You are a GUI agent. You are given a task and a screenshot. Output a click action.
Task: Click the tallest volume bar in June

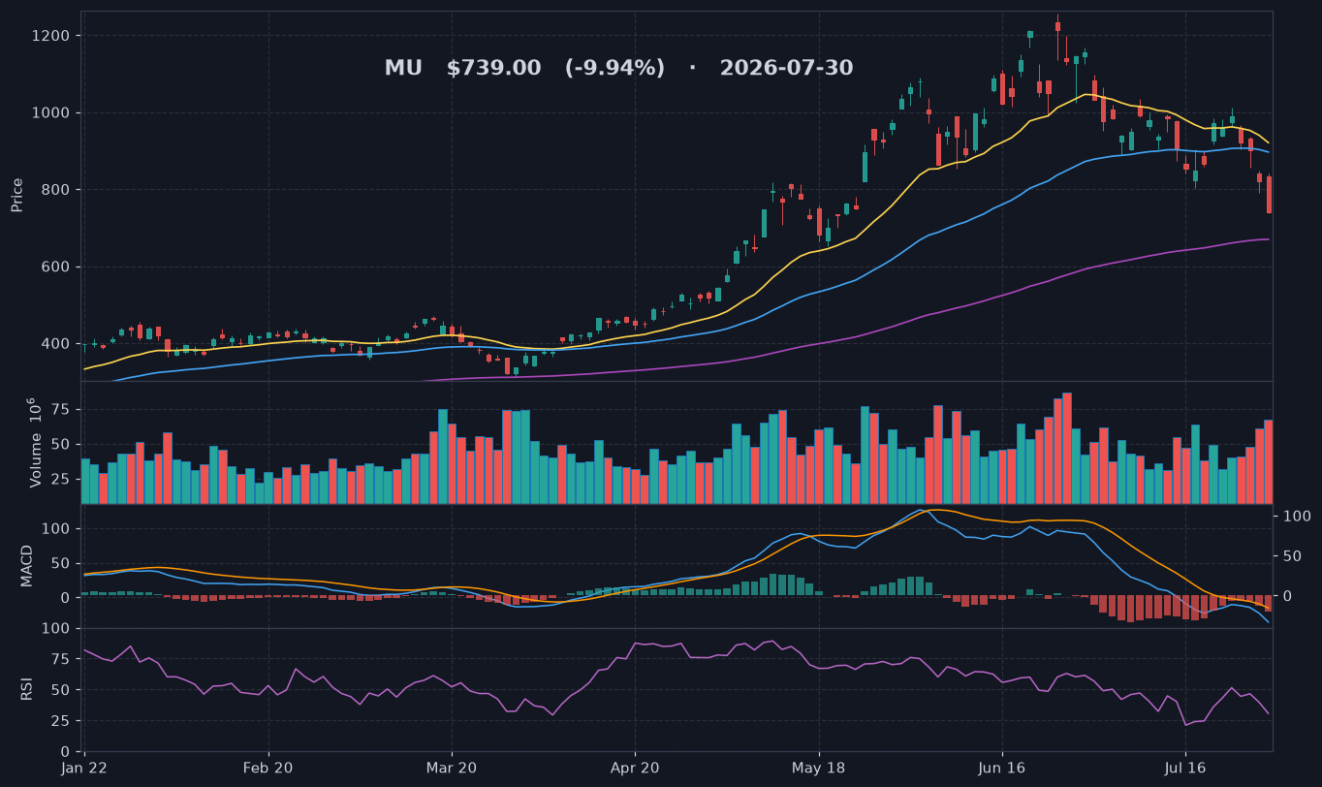tap(1067, 448)
